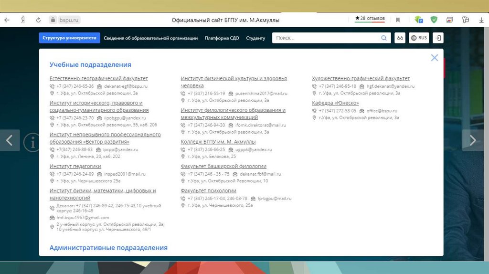Click email insped2001@mail.ru
The width and height of the screenshot is (489, 274).
pyautogui.click(x=125, y=174)
